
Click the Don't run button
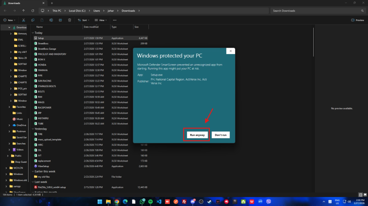click(220, 135)
